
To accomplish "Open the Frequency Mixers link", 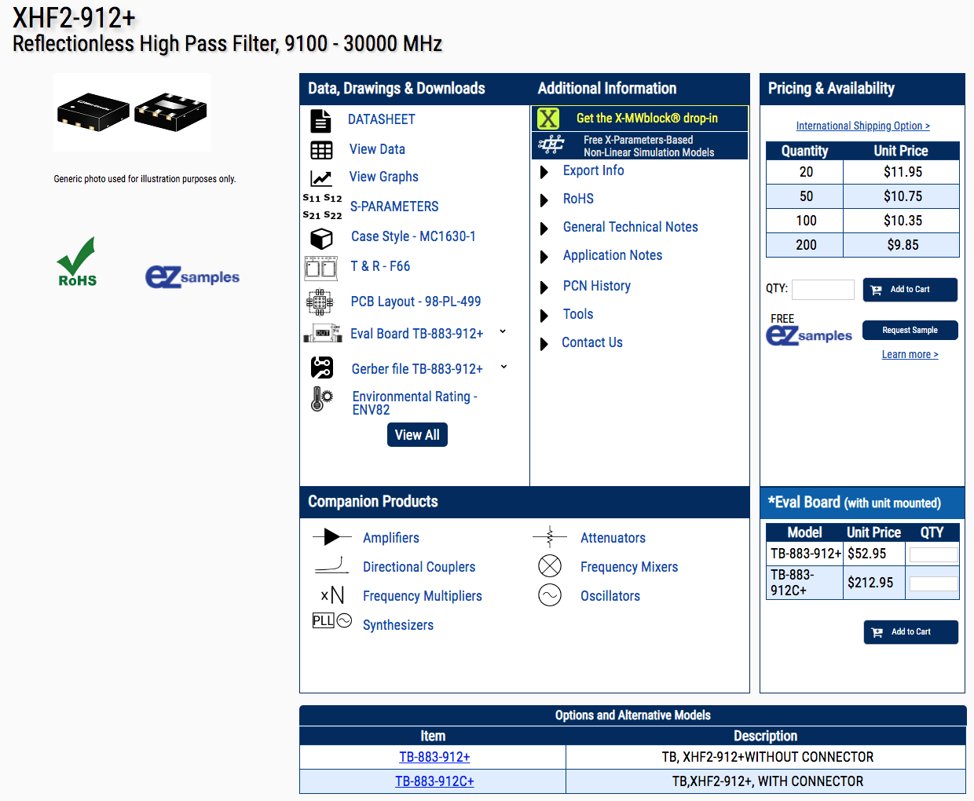I will coord(629,567).
